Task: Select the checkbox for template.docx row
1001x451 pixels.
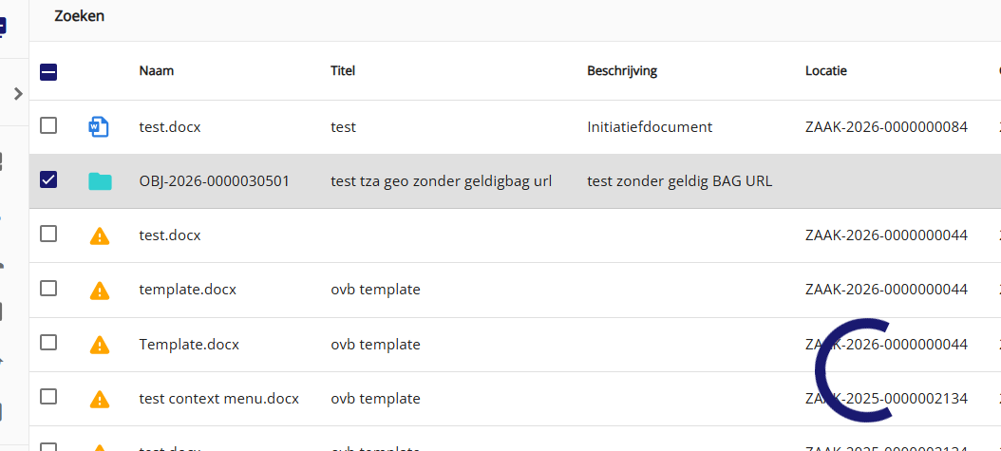Action: coord(48,288)
